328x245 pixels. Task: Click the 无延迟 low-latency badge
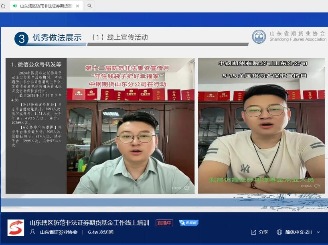pyautogui.click(x=189, y=223)
